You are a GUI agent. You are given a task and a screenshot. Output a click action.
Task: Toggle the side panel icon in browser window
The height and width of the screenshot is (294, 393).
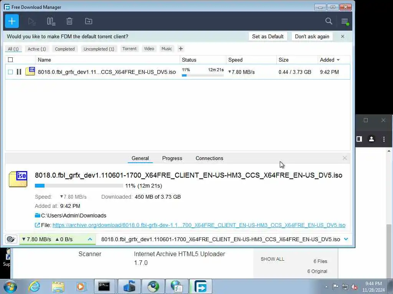(359, 139)
